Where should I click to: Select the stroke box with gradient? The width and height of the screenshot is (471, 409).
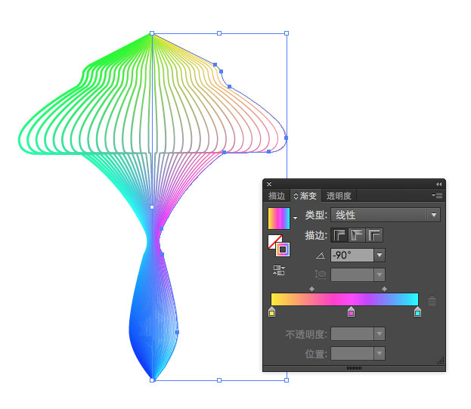283,249
